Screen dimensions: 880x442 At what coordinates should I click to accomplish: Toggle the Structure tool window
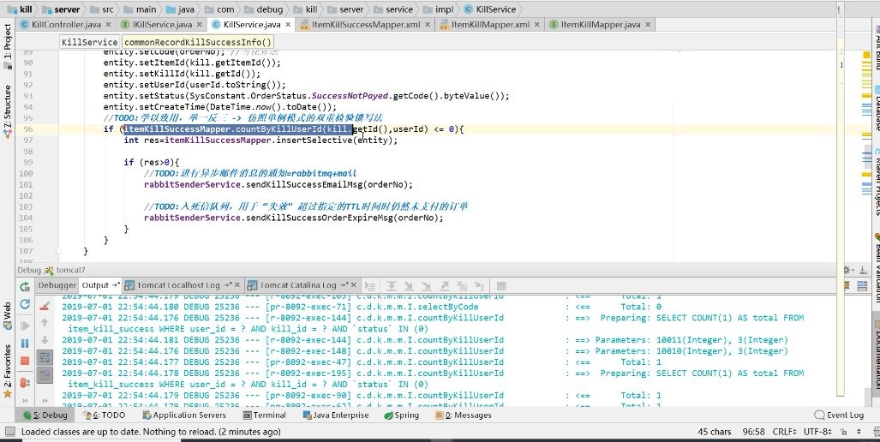8,111
